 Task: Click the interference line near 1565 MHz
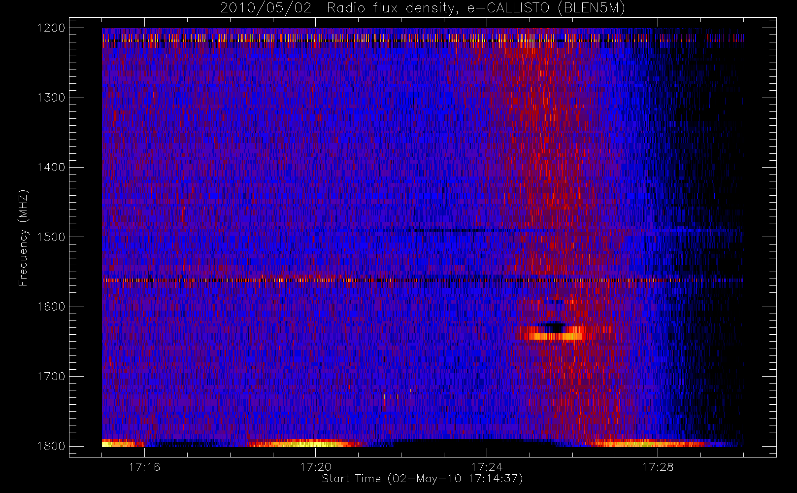point(422,280)
